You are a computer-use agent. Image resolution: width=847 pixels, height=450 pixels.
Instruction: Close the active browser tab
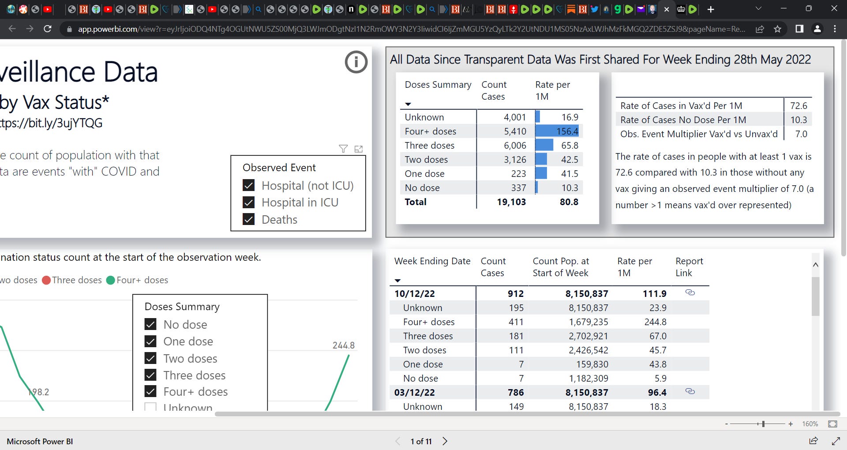(x=667, y=9)
